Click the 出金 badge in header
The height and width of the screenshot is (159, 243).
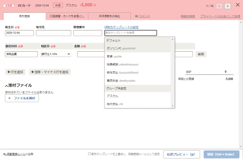coord(58,5)
